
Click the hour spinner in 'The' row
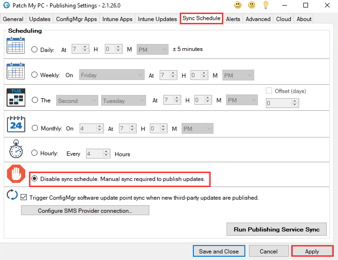coord(172,100)
